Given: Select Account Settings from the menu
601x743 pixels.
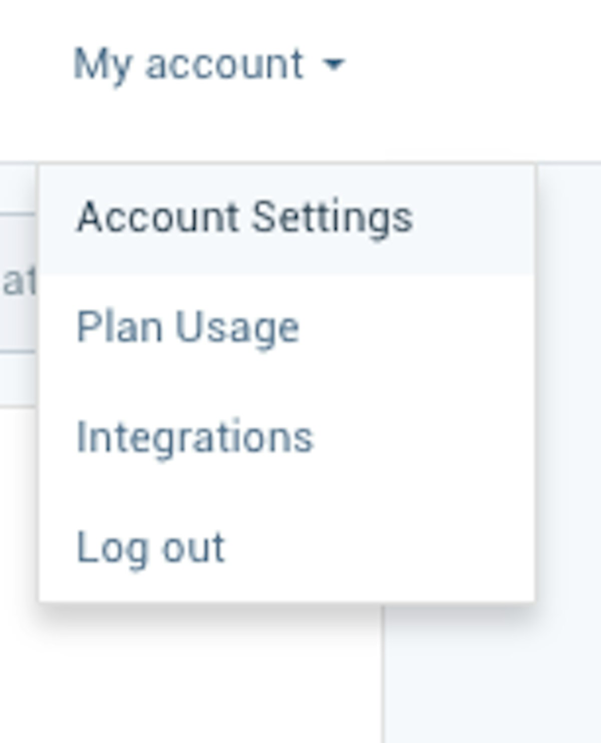Looking at the screenshot, I should [246, 217].
